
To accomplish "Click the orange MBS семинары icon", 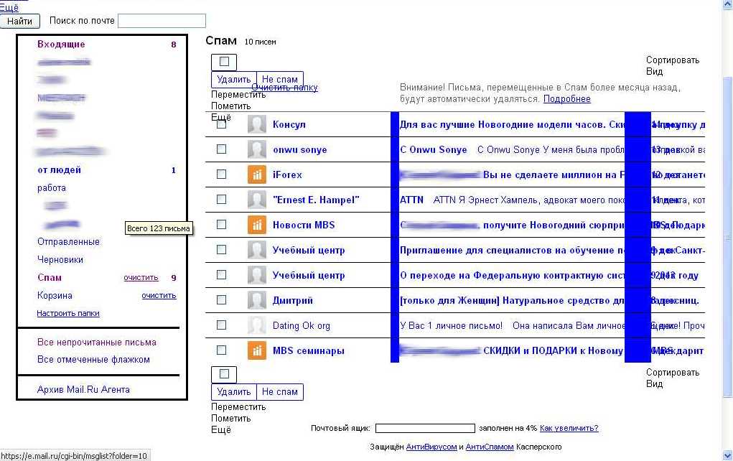I will pyautogui.click(x=256, y=350).
